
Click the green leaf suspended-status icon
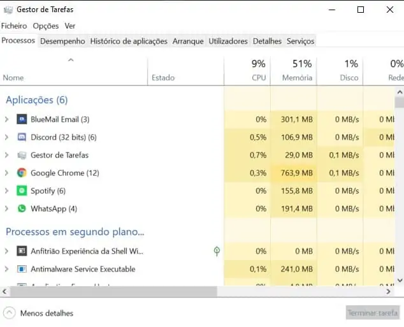pos(217,251)
